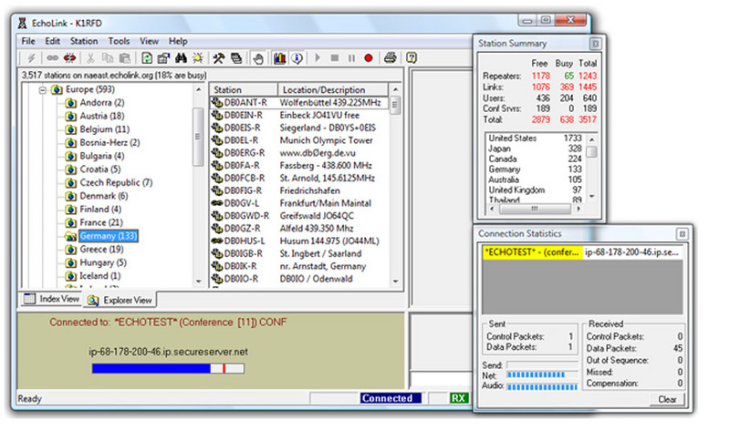Open the File menu
Screen dimensions: 730x441
tap(28, 41)
